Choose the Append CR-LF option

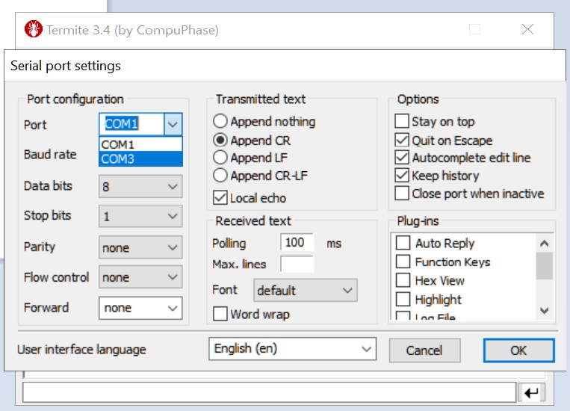tap(220, 176)
